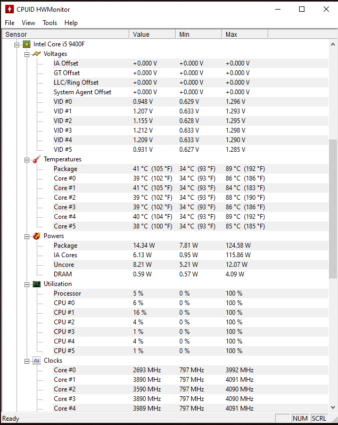The image size is (338, 425).
Task: Collapse the Utilization tree section
Action: [x=27, y=284]
